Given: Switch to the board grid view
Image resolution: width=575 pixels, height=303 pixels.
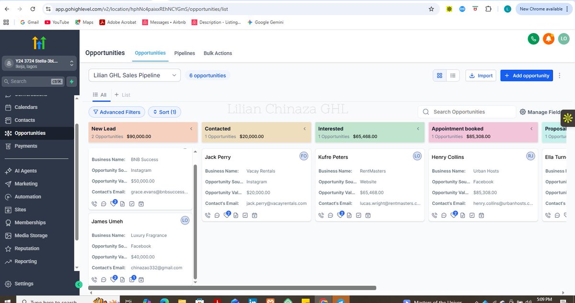Looking at the screenshot, I should coord(439,76).
